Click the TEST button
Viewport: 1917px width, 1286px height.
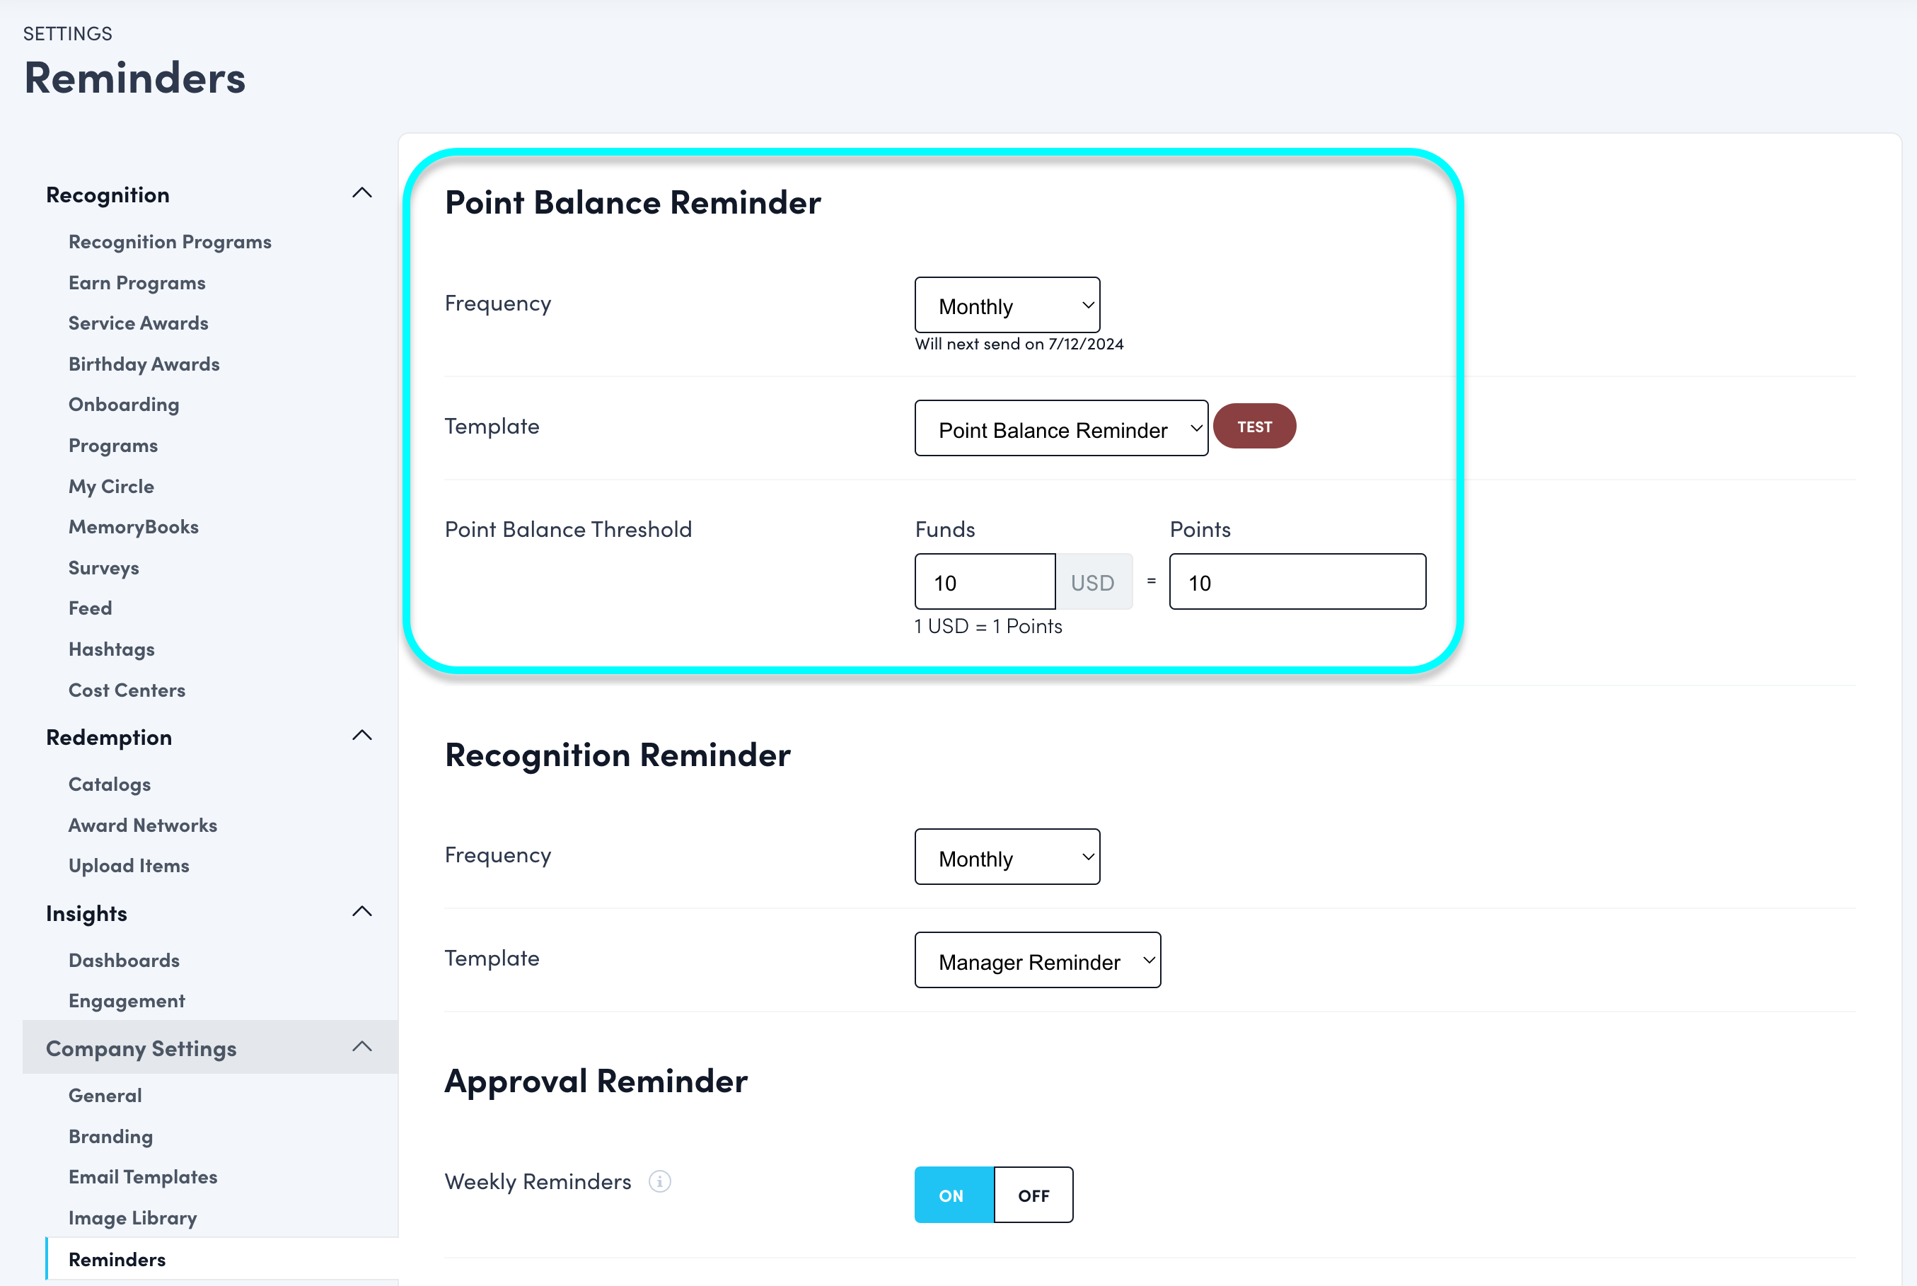1254,426
